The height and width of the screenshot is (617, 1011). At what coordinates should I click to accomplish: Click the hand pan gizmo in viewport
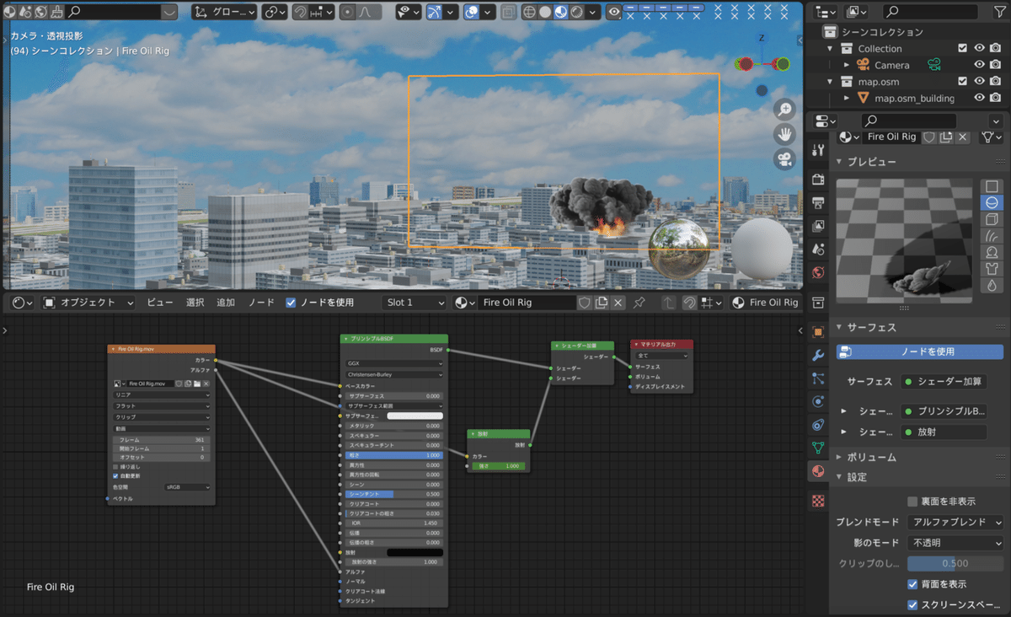785,133
